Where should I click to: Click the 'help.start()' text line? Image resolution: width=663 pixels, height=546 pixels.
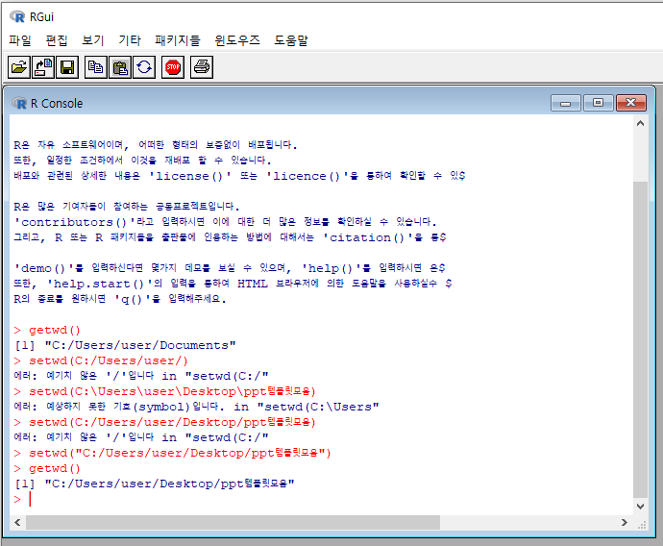233,284
